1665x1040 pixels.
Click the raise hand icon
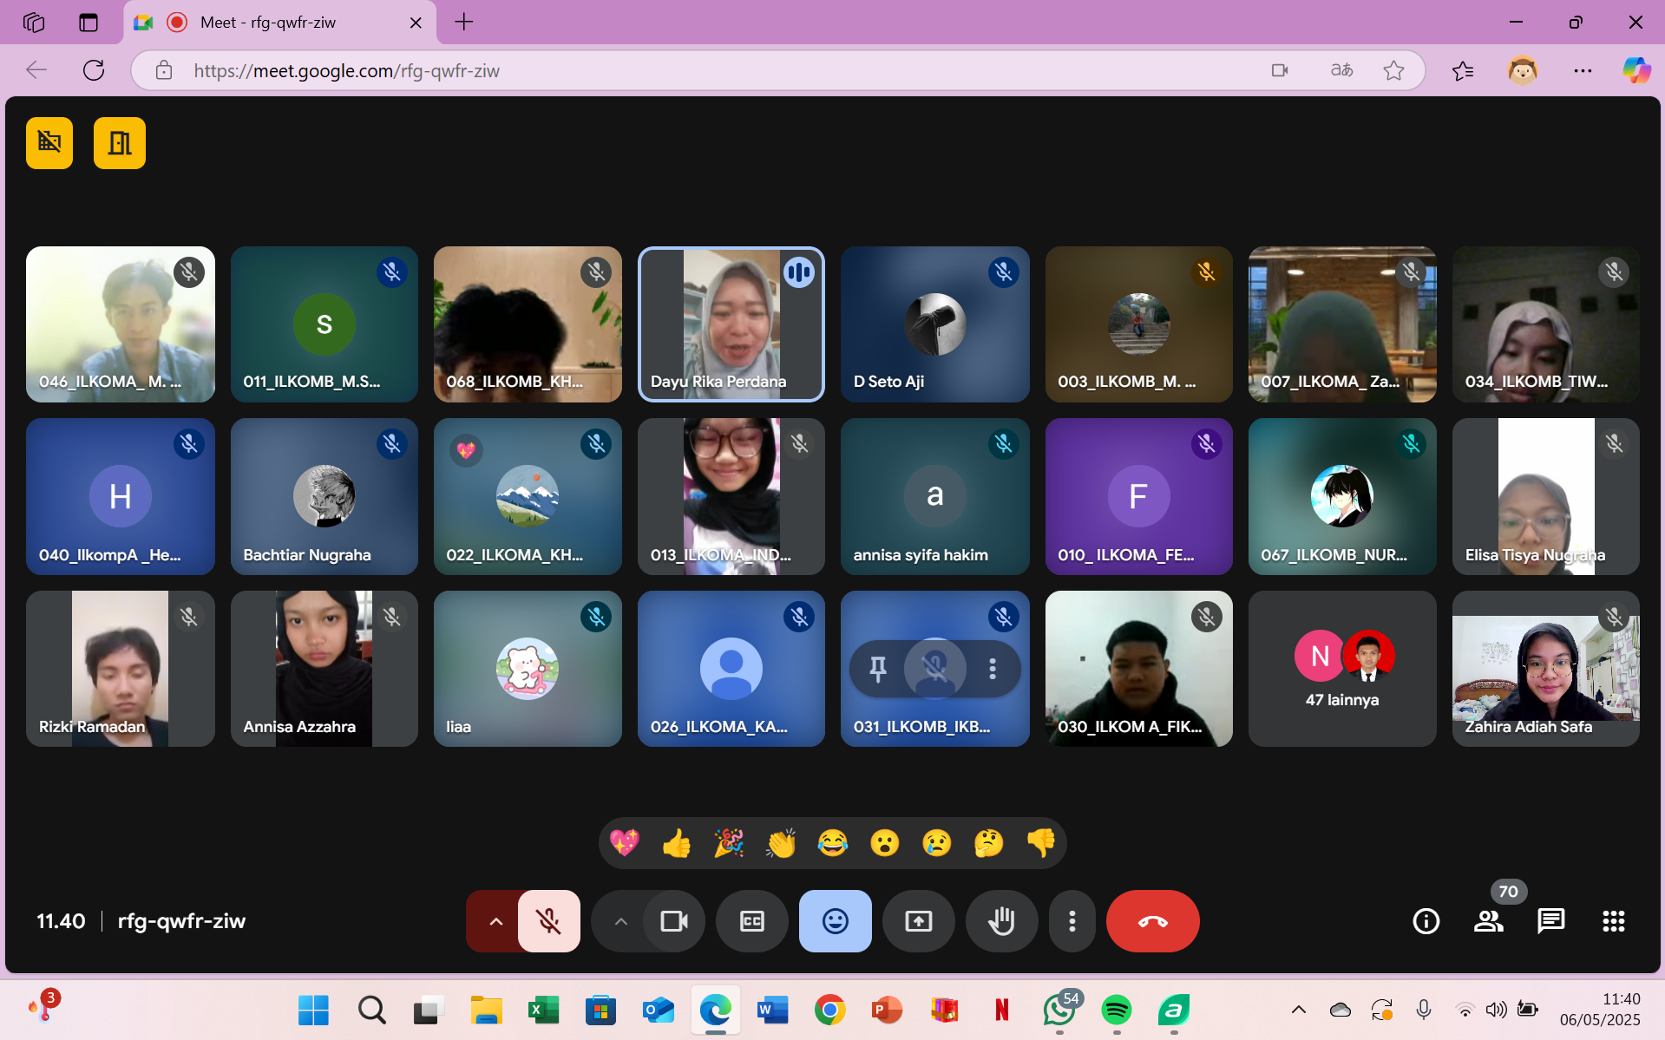tap(1001, 921)
